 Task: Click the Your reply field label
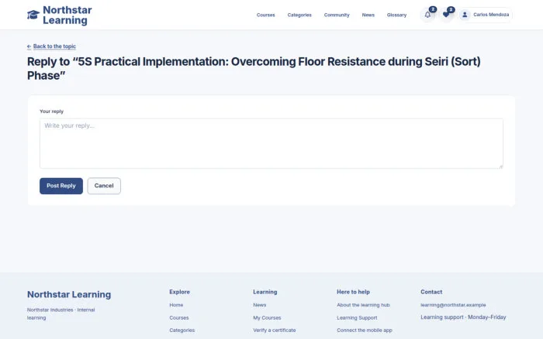click(51, 111)
